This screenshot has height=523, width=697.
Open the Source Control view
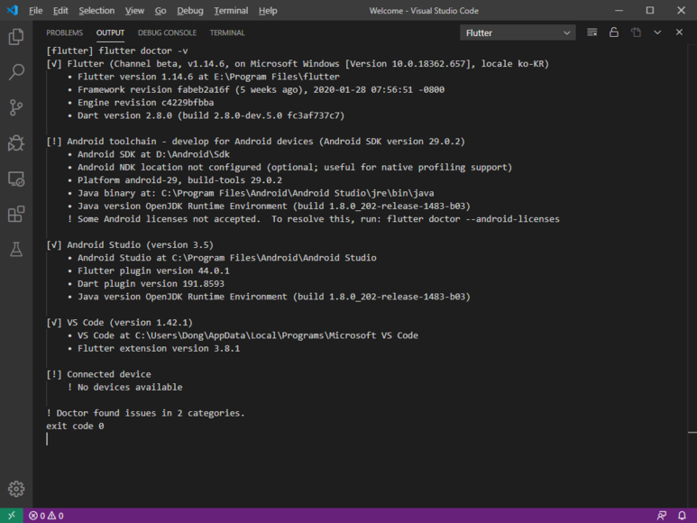pos(16,107)
